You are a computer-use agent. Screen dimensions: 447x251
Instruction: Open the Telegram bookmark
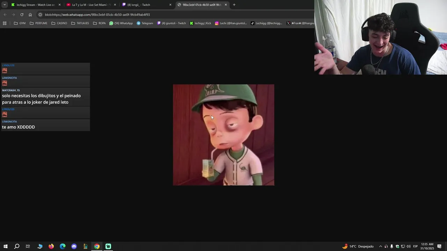coord(145,23)
